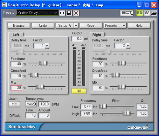Click the Right Mix slider handle
This screenshot has height=136, width=159.
[x=122, y=87]
